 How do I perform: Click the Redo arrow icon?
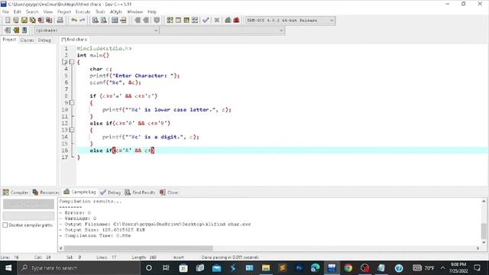[82, 21]
